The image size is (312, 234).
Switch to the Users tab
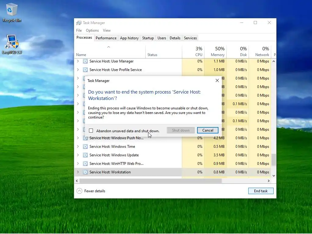[162, 38]
